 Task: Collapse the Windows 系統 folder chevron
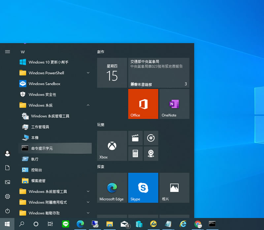click(88, 105)
